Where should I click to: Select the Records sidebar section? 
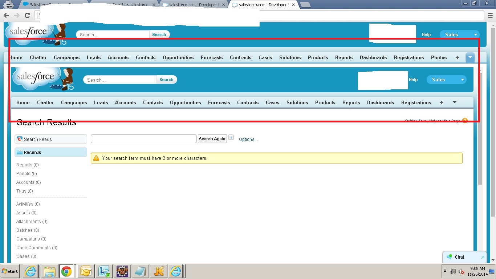click(x=51, y=152)
